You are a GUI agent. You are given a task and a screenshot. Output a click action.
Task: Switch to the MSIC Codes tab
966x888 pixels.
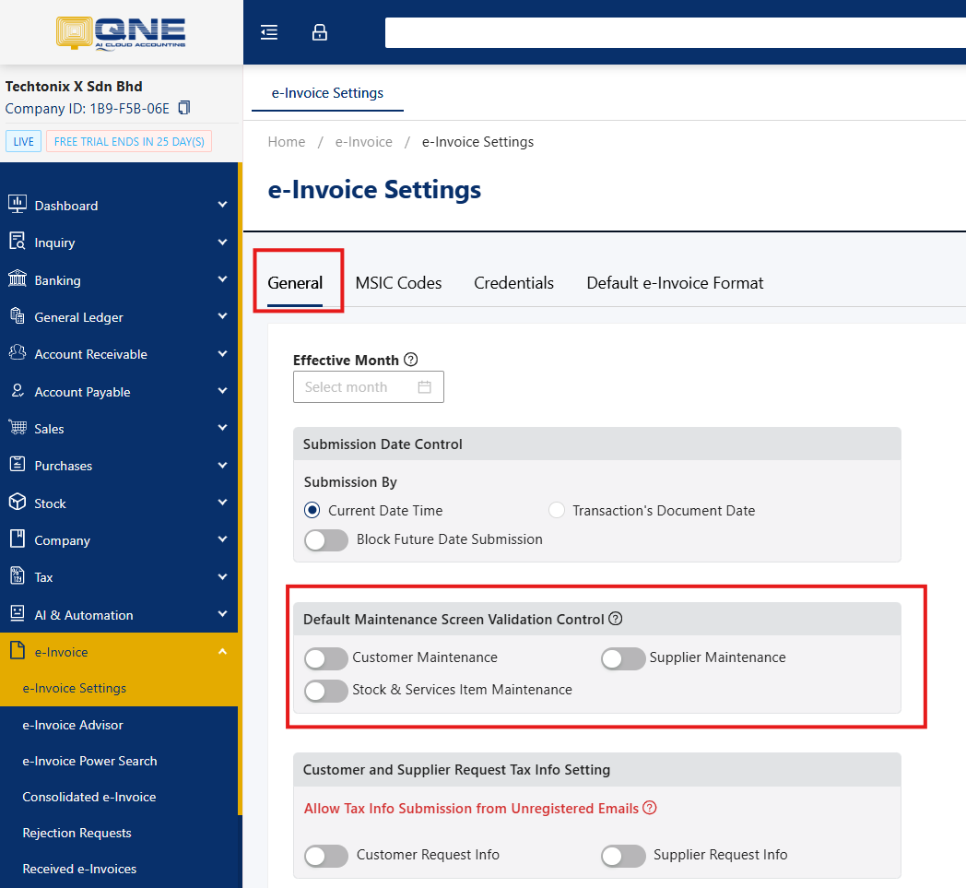[x=398, y=283]
